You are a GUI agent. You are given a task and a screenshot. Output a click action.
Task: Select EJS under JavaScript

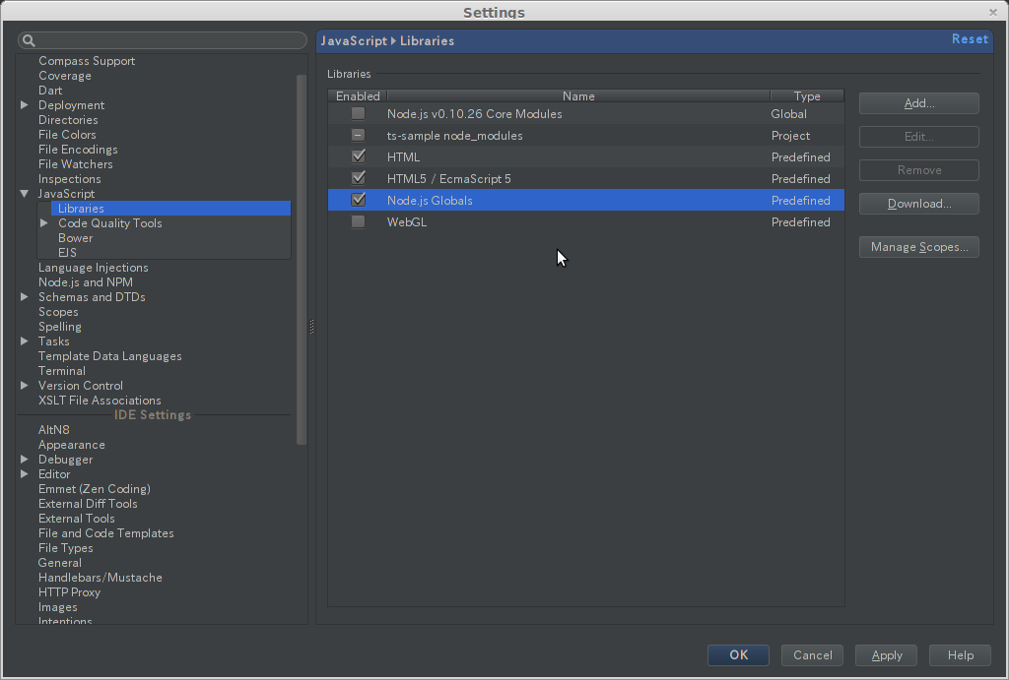pyautogui.click(x=68, y=253)
